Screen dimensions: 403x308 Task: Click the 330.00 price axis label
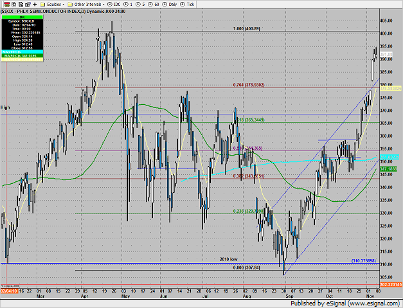point(386,213)
